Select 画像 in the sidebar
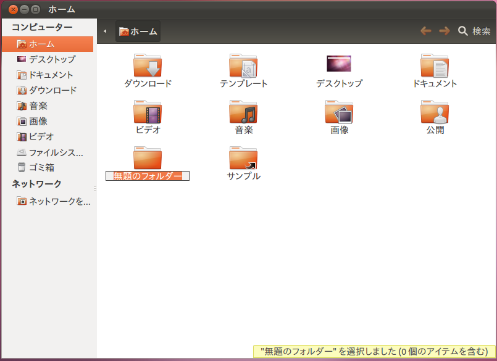 (x=48, y=121)
